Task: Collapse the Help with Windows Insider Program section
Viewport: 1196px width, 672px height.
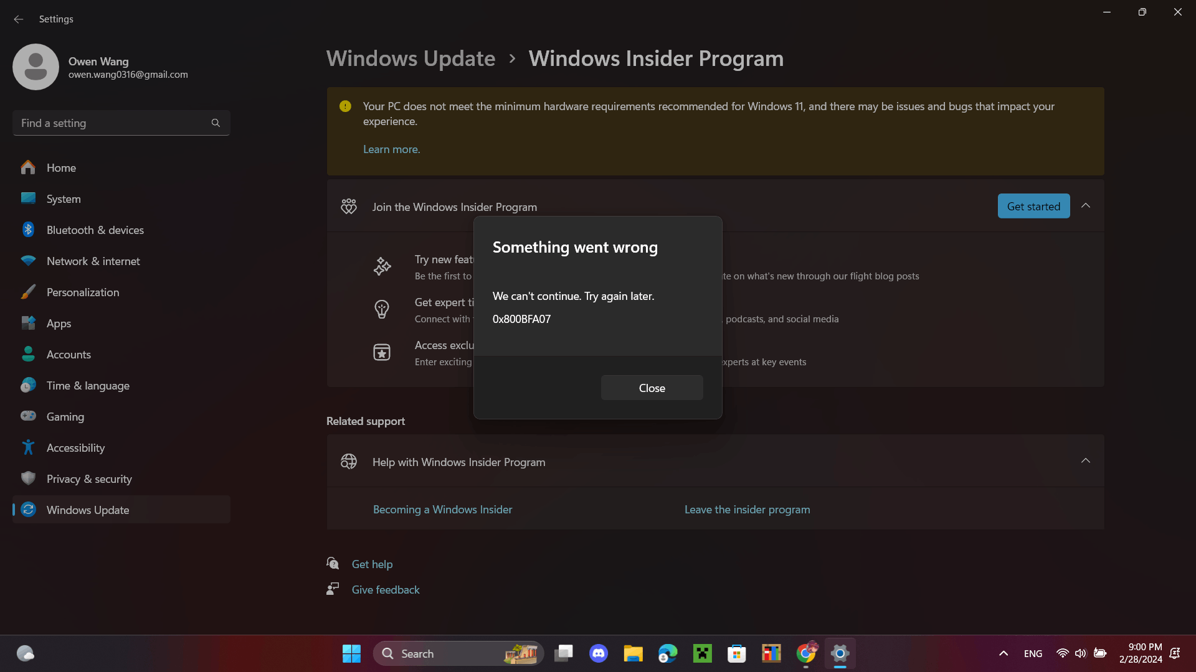Action: (x=1086, y=461)
